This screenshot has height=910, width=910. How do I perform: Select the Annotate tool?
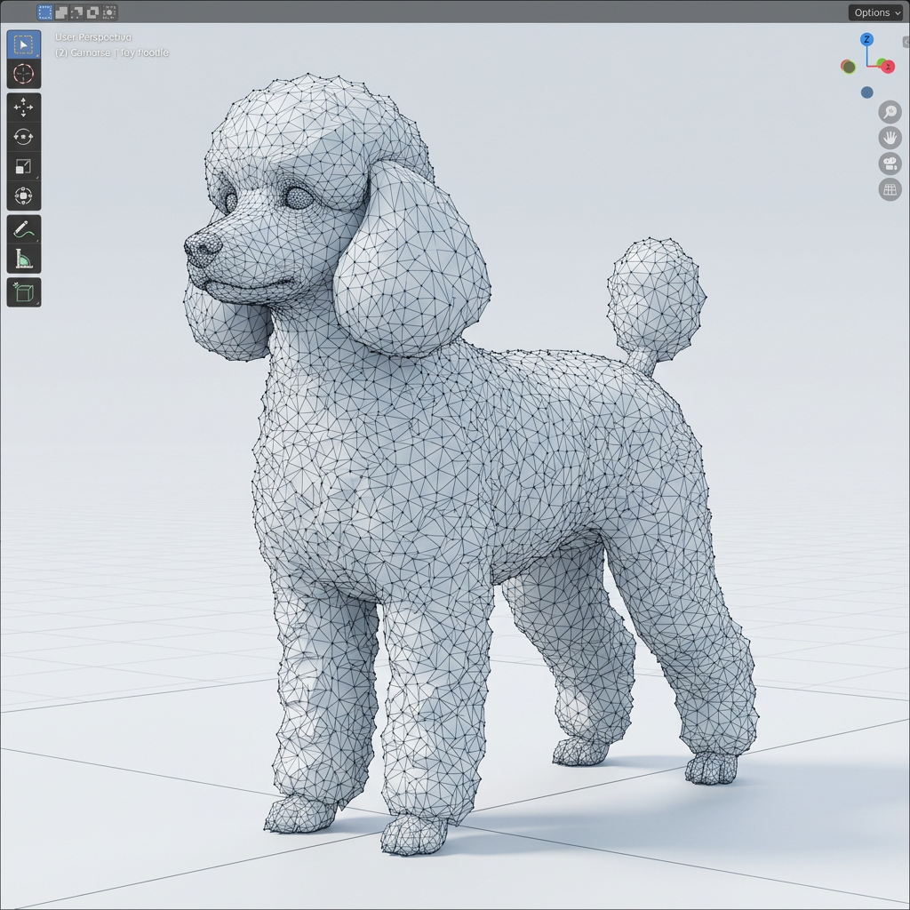[24, 231]
